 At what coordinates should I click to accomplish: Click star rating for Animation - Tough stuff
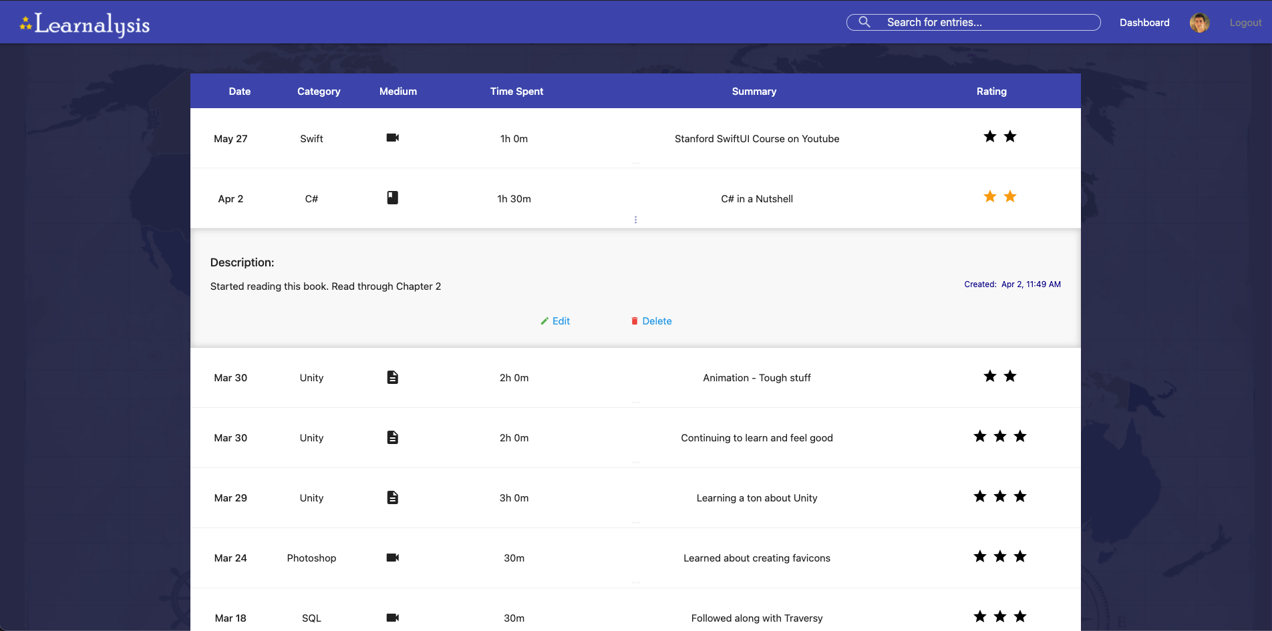(1000, 376)
